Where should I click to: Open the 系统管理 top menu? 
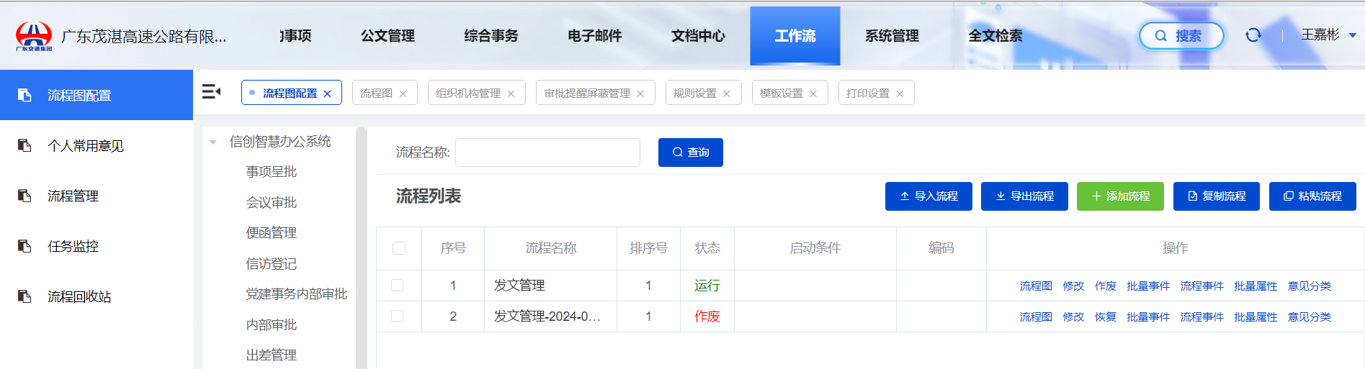coord(892,36)
